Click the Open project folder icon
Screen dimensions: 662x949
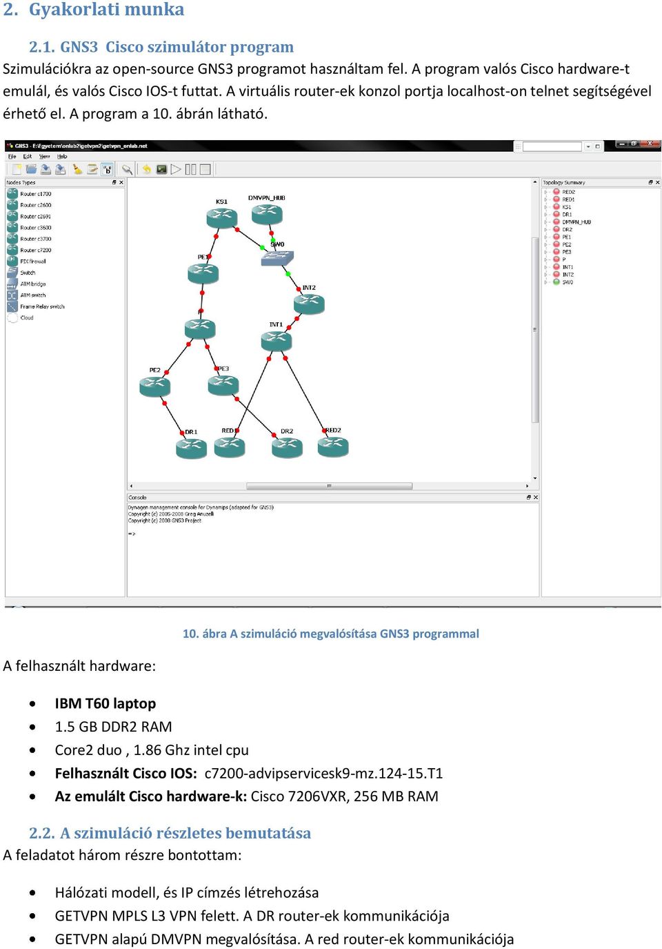coord(31,169)
